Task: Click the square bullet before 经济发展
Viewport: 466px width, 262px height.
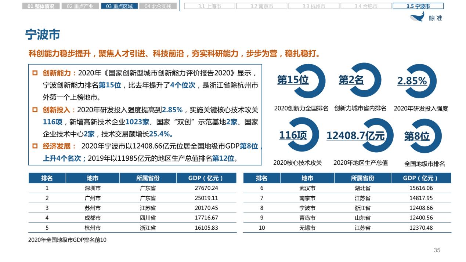Action: (35, 146)
